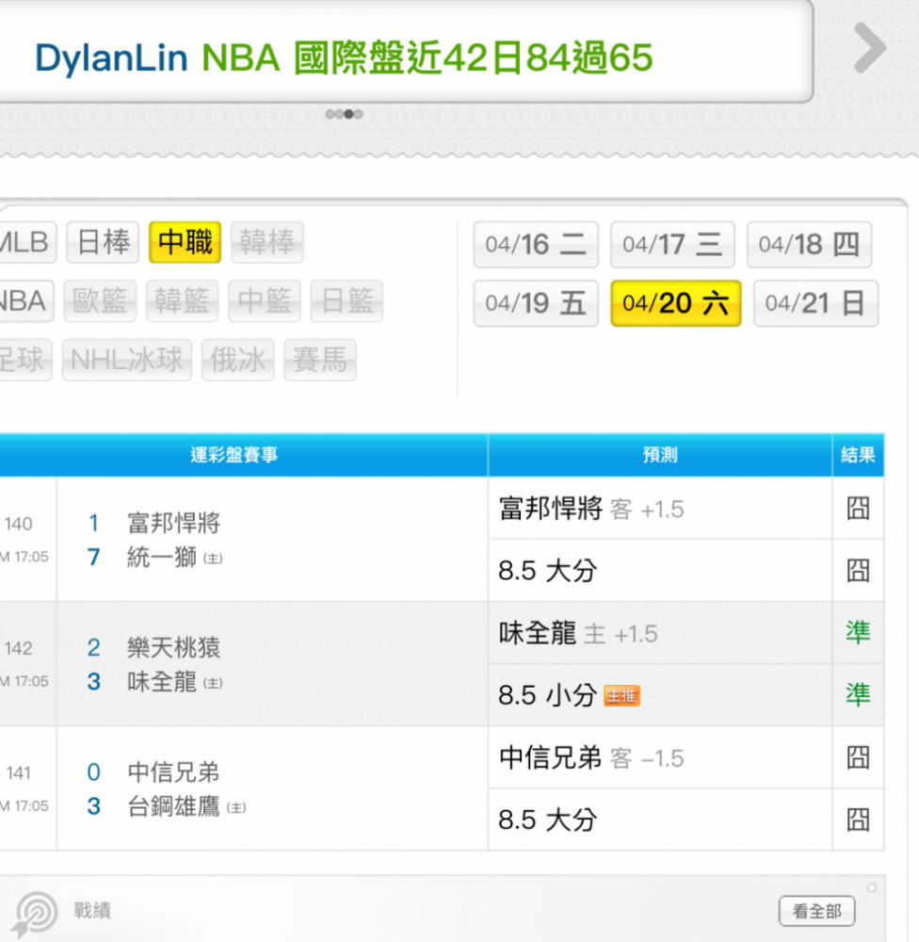Click 中信兄弟 score 0
The height and width of the screenshot is (942, 919).
94,772
